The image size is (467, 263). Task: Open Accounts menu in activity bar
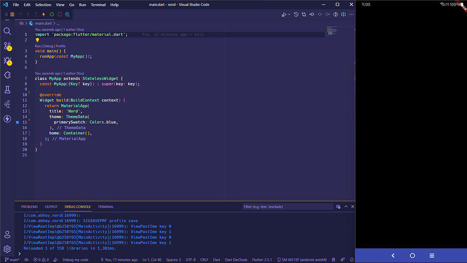click(7, 235)
